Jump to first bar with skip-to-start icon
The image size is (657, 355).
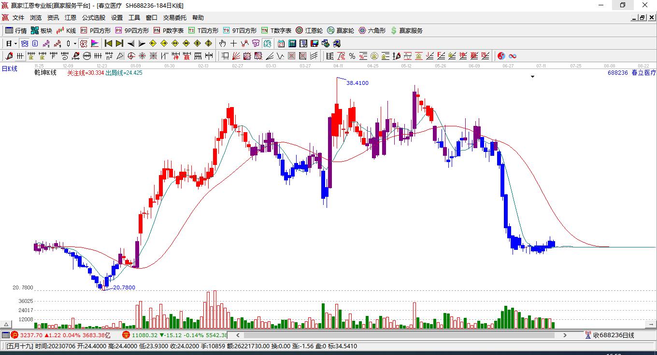[x=109, y=43]
